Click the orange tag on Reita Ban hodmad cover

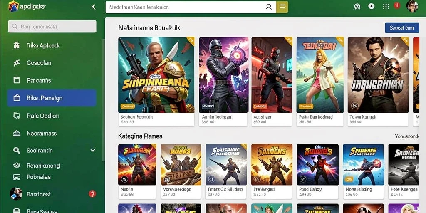point(306,106)
